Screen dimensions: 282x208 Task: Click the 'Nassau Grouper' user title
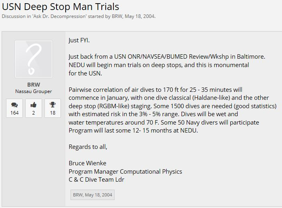click(x=34, y=91)
